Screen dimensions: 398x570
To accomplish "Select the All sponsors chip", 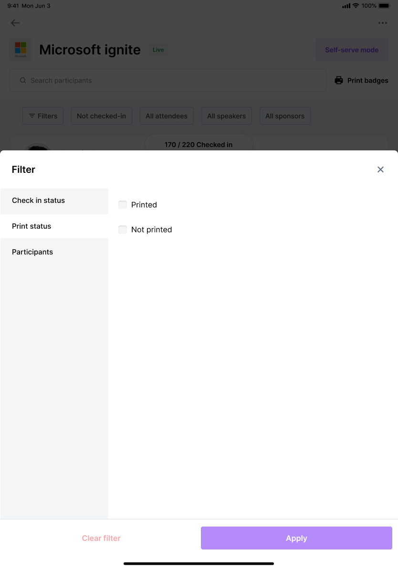I will coord(285,116).
